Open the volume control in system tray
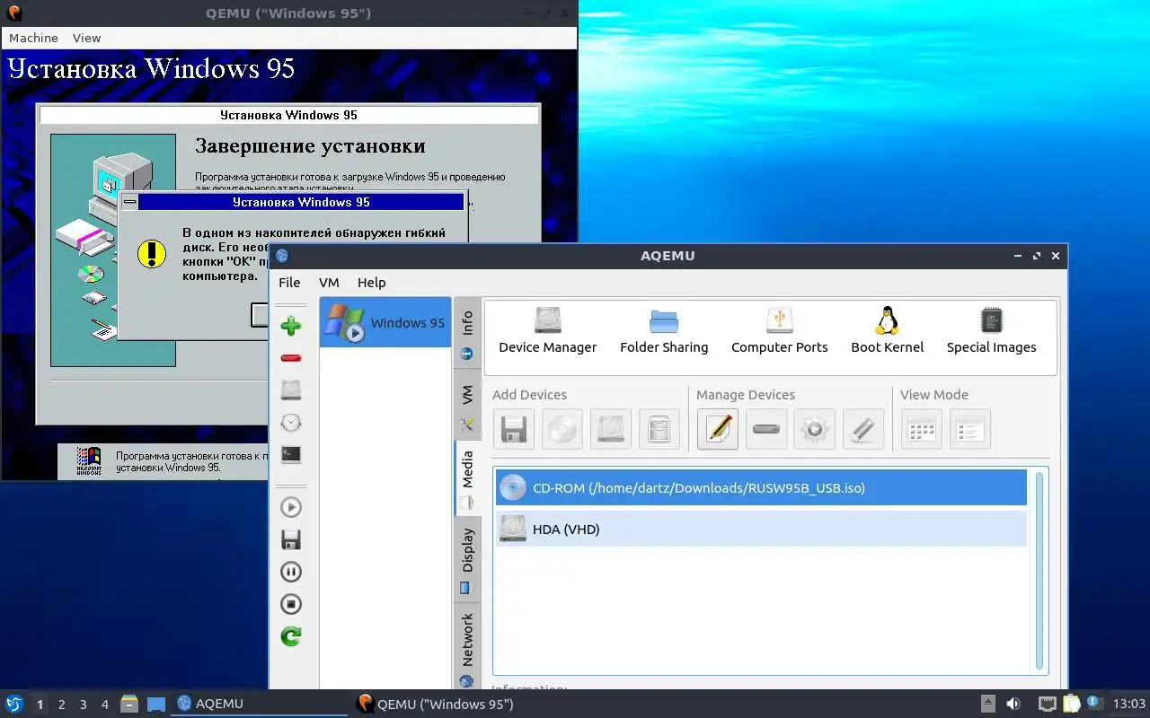Viewport: 1150px width, 718px height. [1013, 704]
